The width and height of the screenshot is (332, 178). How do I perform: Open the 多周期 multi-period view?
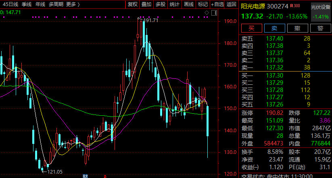pyautogui.click(x=56, y=4)
